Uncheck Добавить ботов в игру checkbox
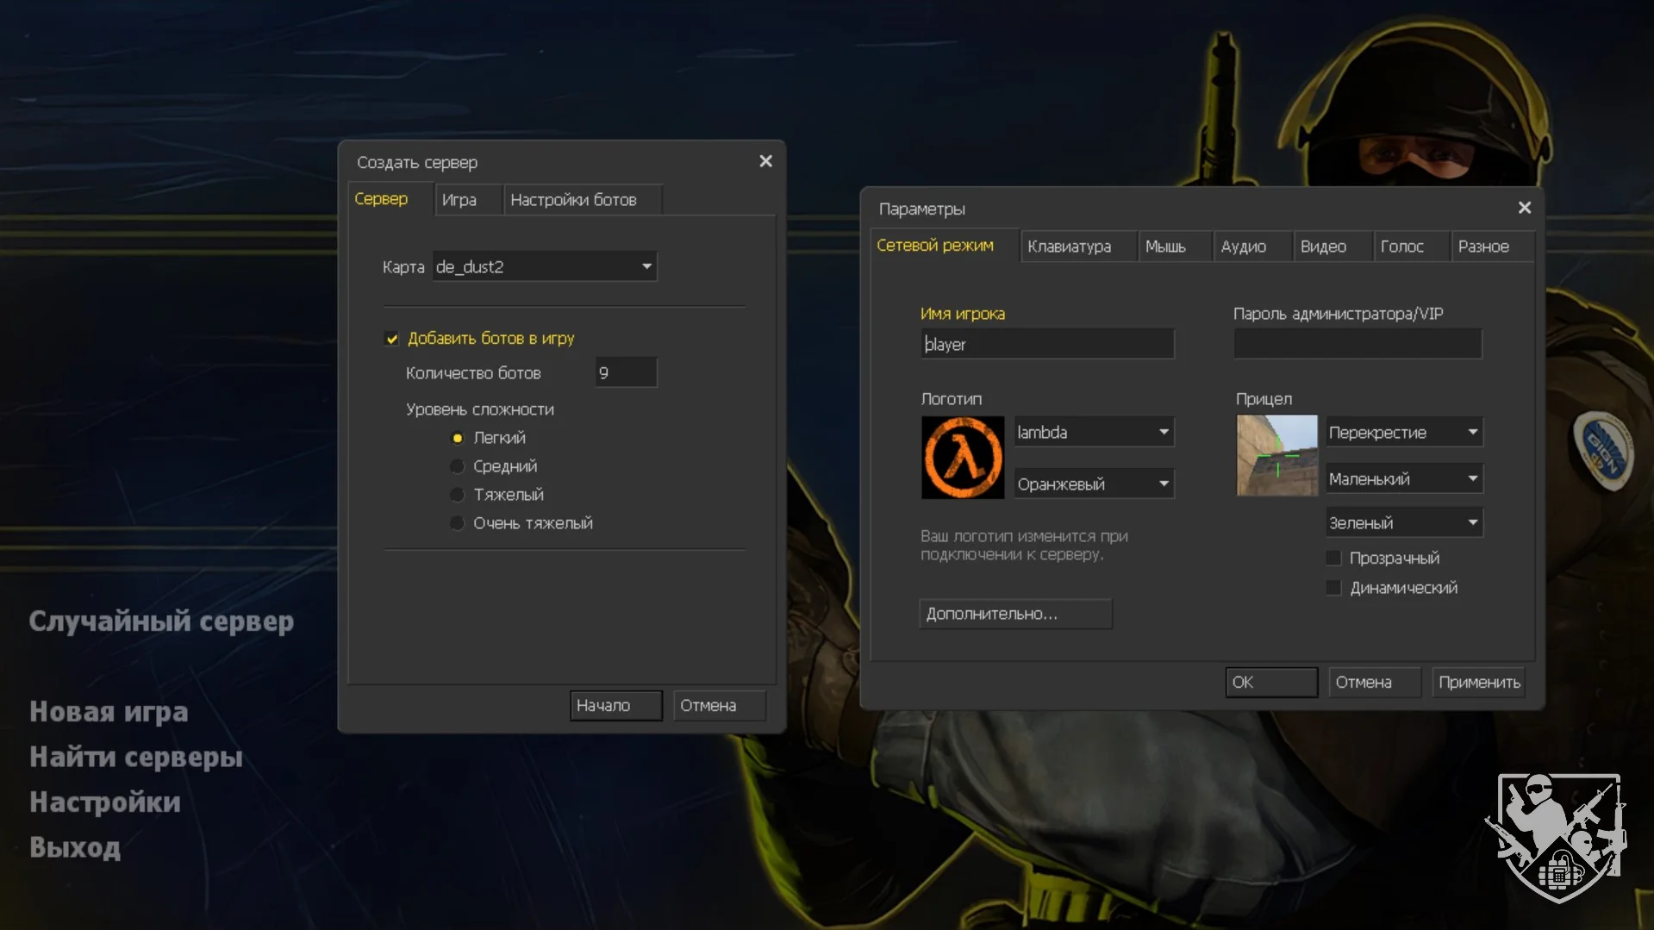The width and height of the screenshot is (1654, 930). coord(392,339)
